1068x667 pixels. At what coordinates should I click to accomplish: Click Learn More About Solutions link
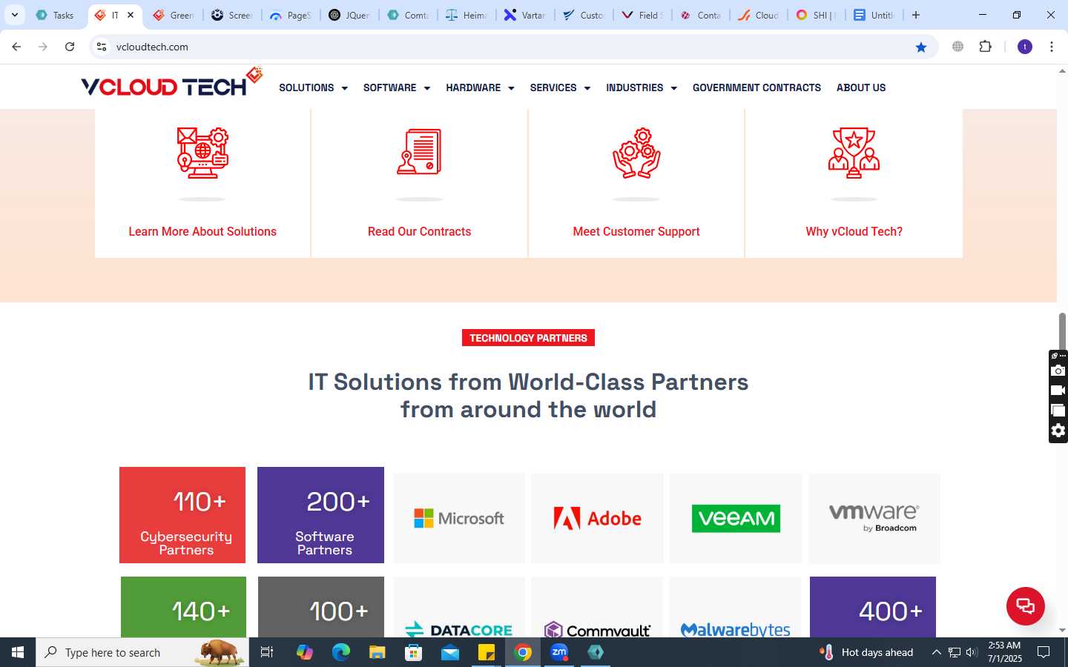click(x=202, y=231)
